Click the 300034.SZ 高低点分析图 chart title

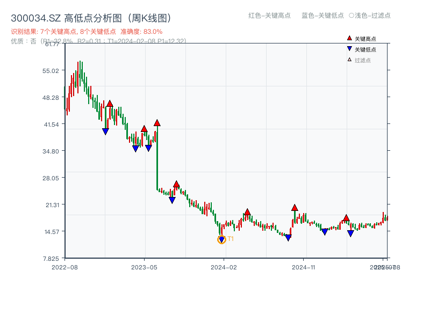[91, 18]
